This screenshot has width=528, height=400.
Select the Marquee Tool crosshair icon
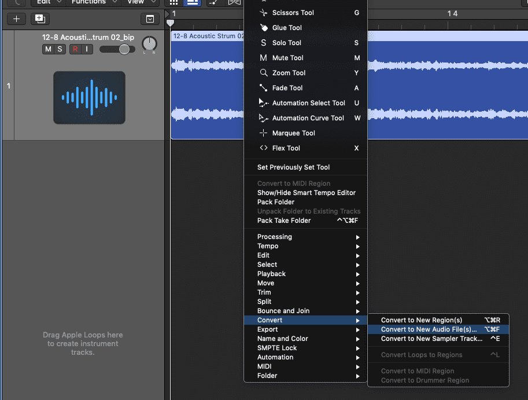pos(263,133)
